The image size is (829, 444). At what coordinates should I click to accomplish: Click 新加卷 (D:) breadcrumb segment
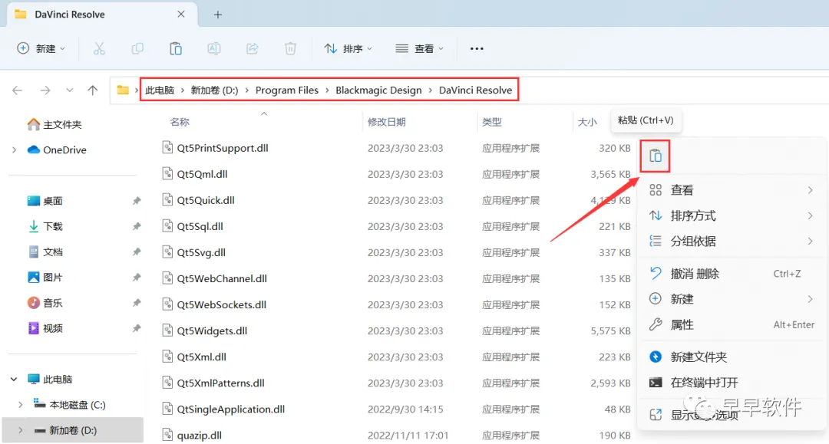click(214, 90)
